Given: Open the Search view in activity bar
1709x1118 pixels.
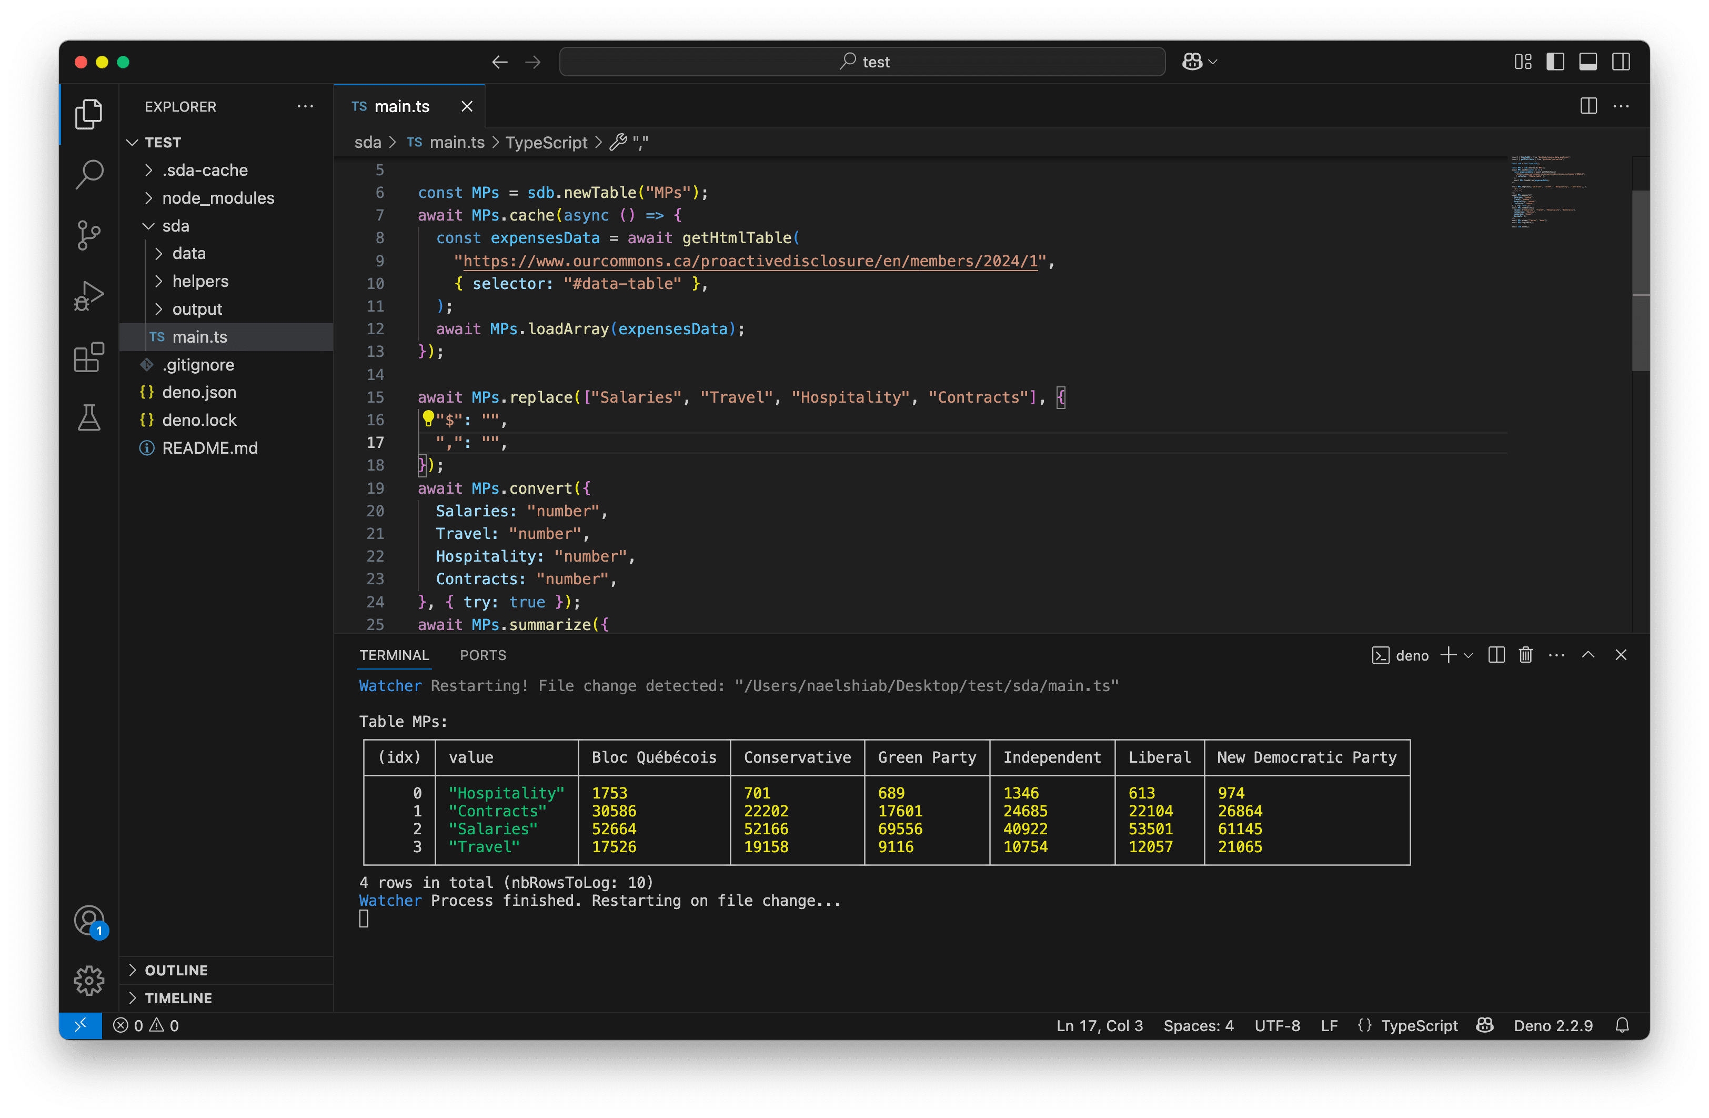Looking at the screenshot, I should [89, 174].
